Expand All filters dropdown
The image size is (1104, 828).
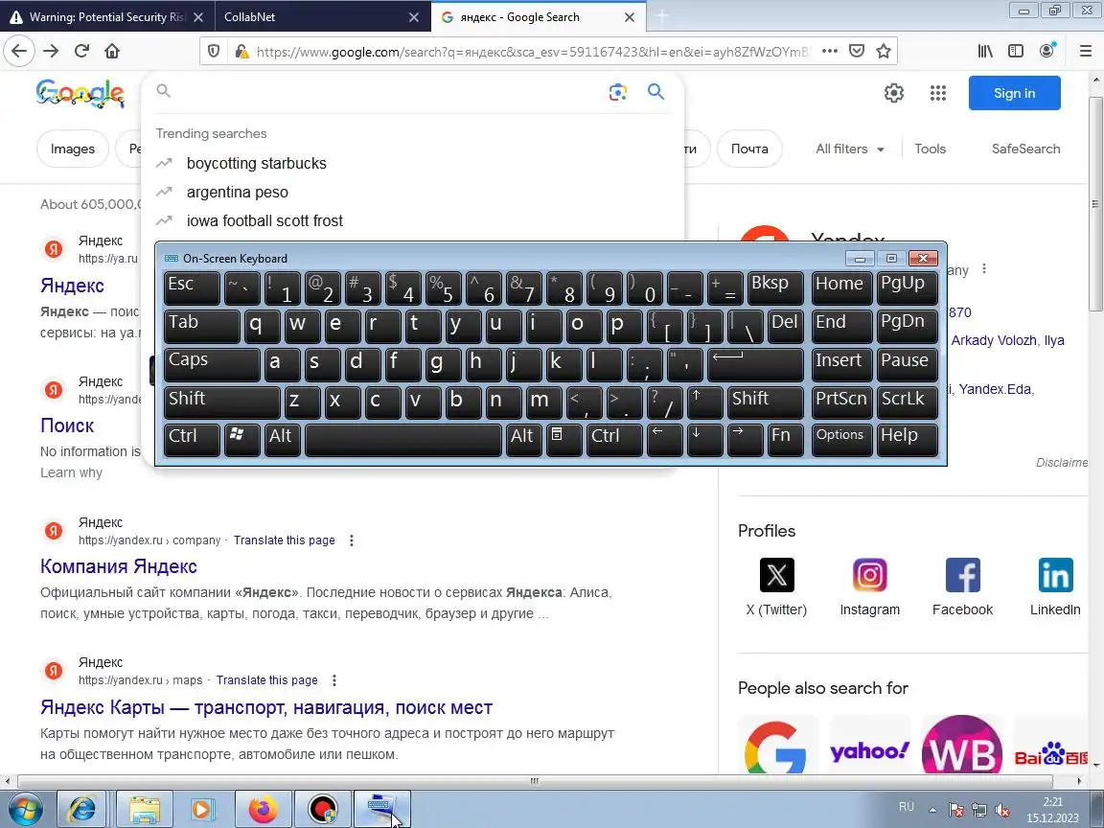[849, 149]
